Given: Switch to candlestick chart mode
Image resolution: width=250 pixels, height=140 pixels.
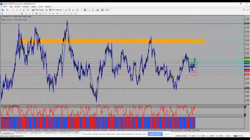Looking at the screenshot, I should pyautogui.click(x=70, y=10).
